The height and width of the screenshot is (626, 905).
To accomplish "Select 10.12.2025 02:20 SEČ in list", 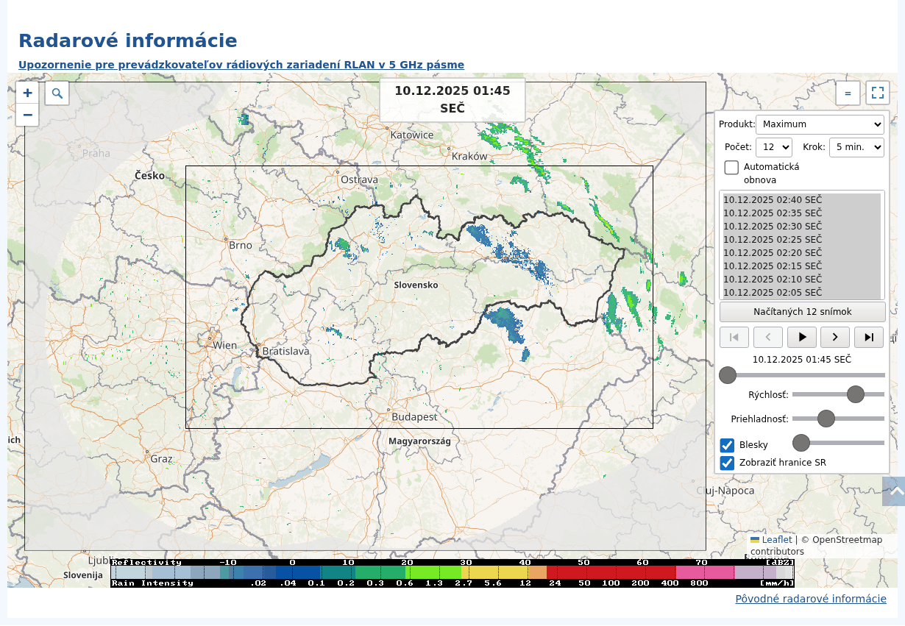I will [773, 253].
